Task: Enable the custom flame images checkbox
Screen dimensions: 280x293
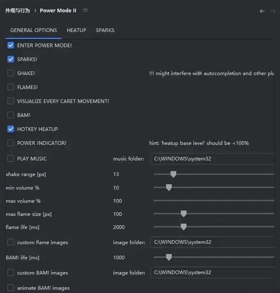Action: (11, 243)
